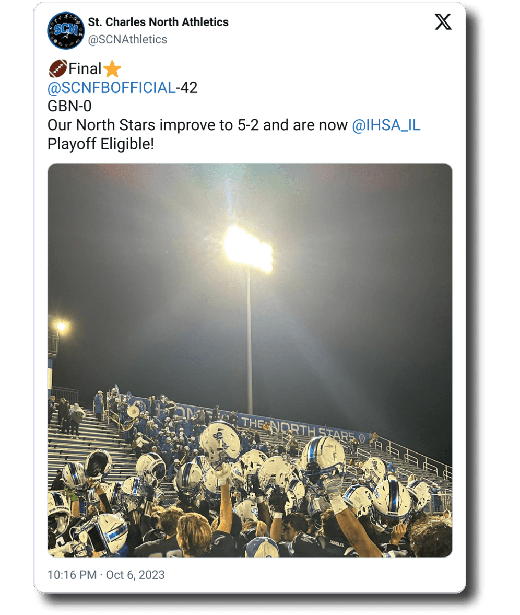The width and height of the screenshot is (520, 615).
Task: Click the small left-side light in photo
Action: (61, 327)
